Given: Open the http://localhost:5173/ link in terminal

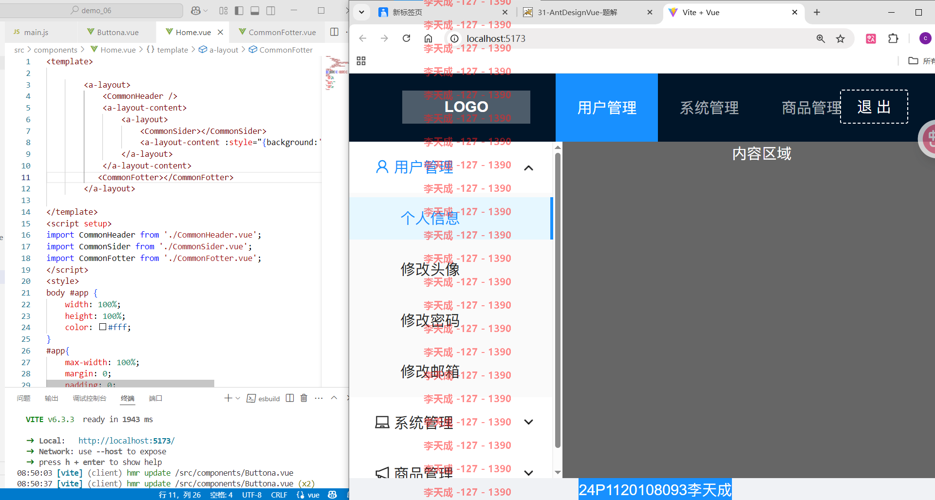Looking at the screenshot, I should click(x=126, y=441).
